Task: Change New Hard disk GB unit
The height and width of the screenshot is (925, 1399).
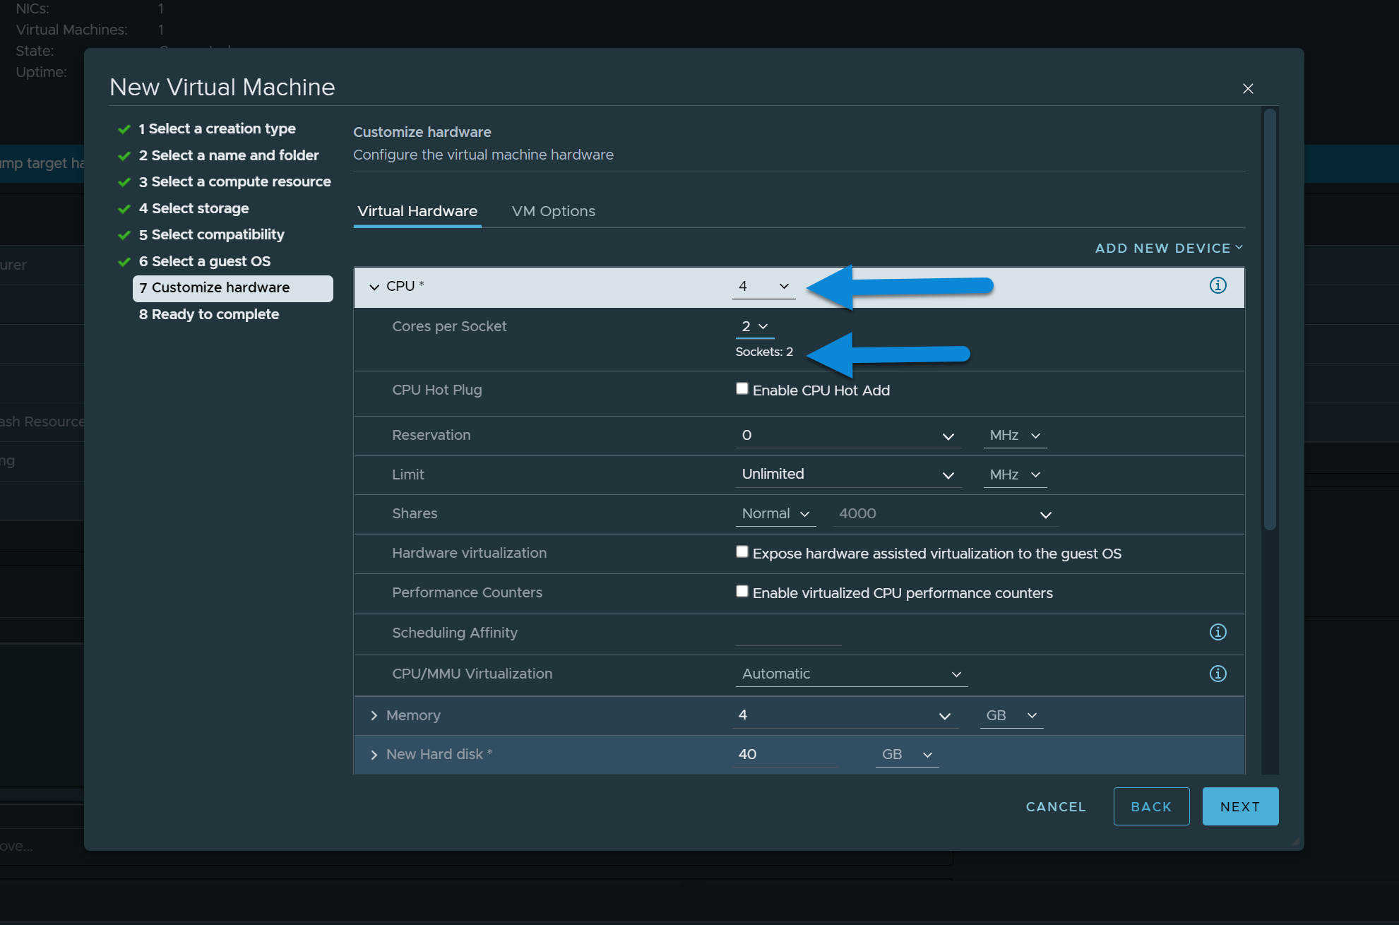Action: pos(907,754)
